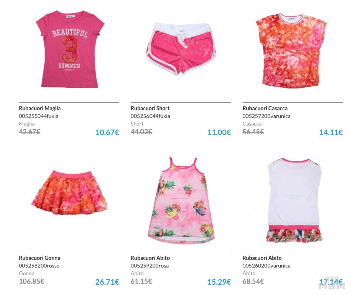The width and height of the screenshot is (351, 295).
Task: Open the red ruffled skirt image
Action: click(69, 192)
